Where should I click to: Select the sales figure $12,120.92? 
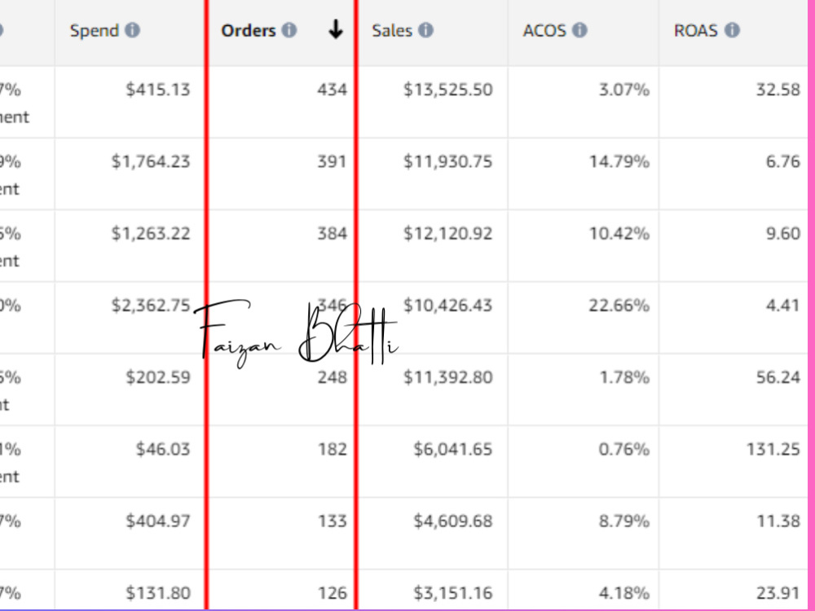pos(448,233)
